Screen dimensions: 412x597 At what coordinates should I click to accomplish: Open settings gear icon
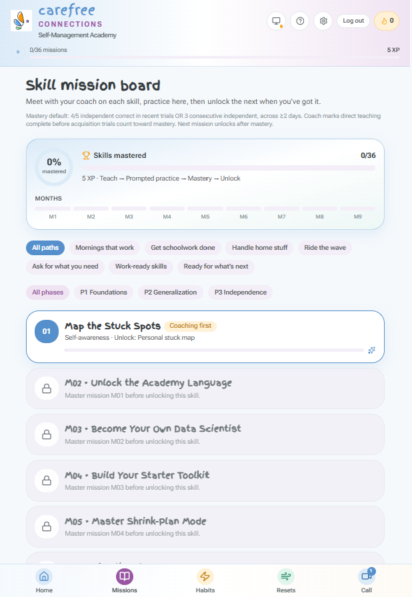pyautogui.click(x=323, y=21)
